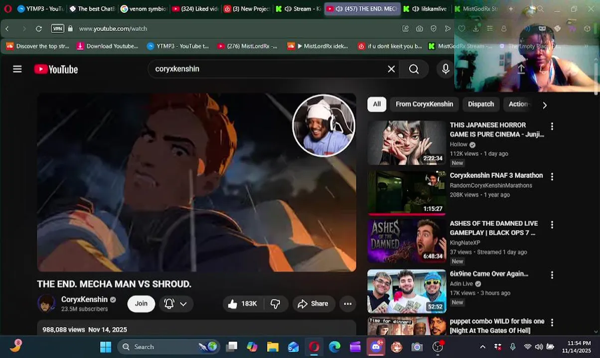
Task: Open Task View on taskbar
Action: click(232, 347)
